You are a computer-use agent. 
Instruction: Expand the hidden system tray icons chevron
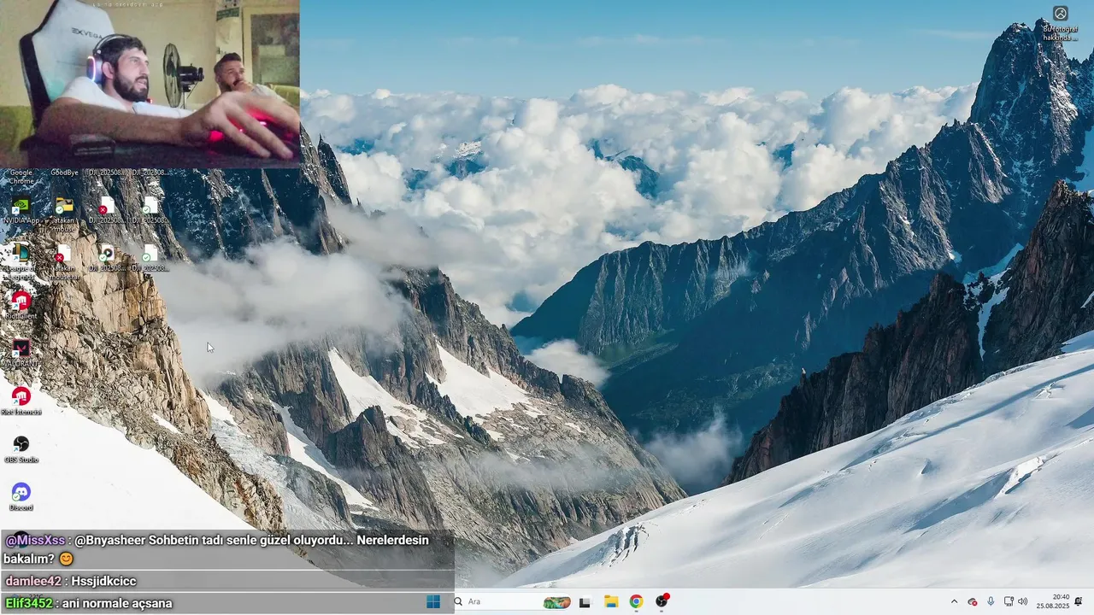(x=955, y=601)
